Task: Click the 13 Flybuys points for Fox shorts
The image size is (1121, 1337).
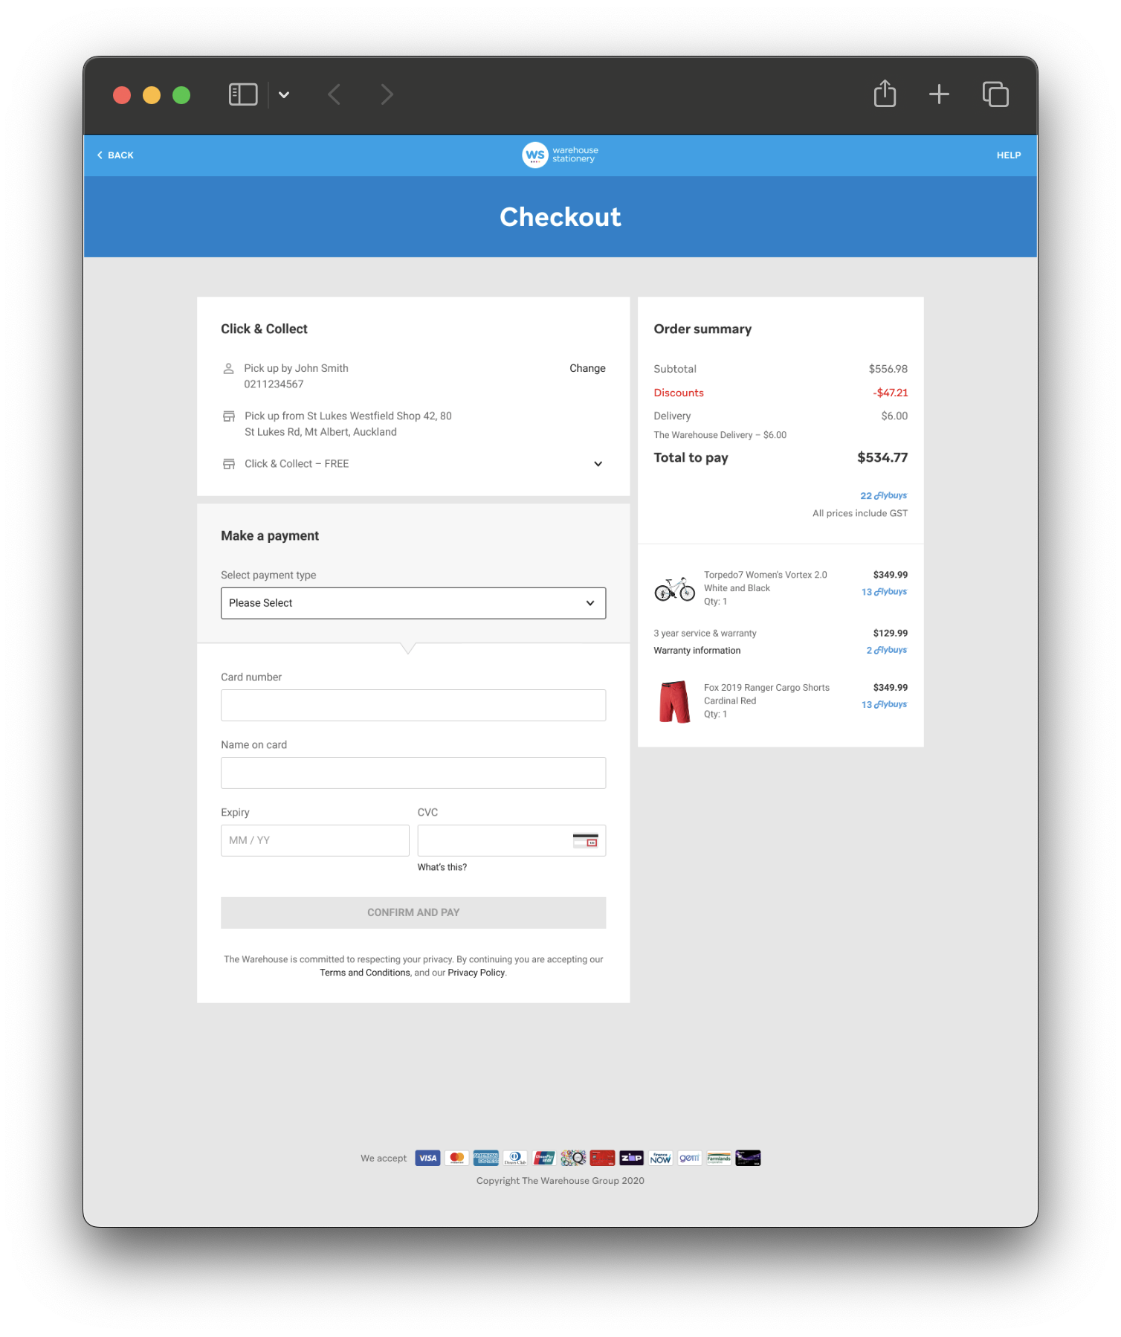Action: coord(884,704)
